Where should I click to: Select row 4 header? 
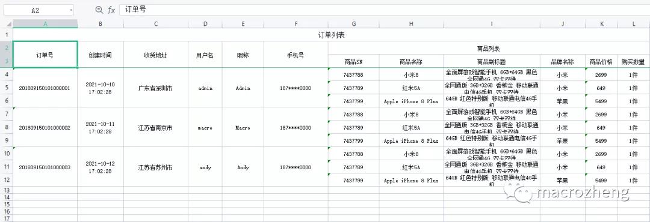click(7, 74)
